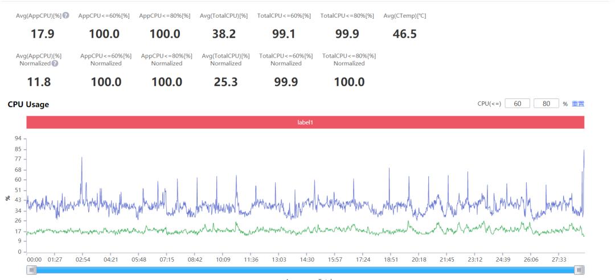The height and width of the screenshot is (280, 615).
Task: Click help icon beside Normalized Avg(AppCPU)
Action: (x=55, y=64)
